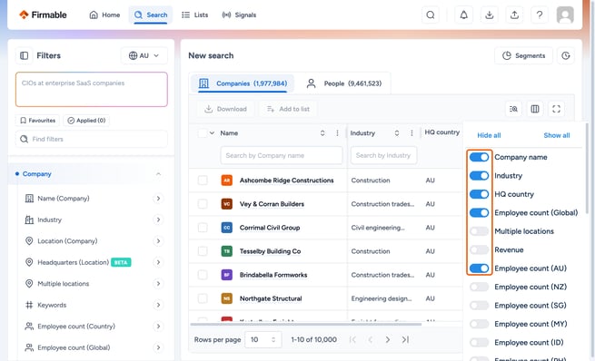The image size is (595, 361).
Task: Disable the Industry column toggle
Action: click(x=479, y=175)
